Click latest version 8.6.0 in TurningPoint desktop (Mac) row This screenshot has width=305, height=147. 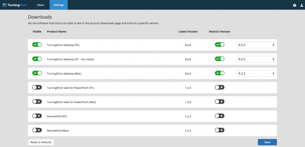pyautogui.click(x=188, y=74)
